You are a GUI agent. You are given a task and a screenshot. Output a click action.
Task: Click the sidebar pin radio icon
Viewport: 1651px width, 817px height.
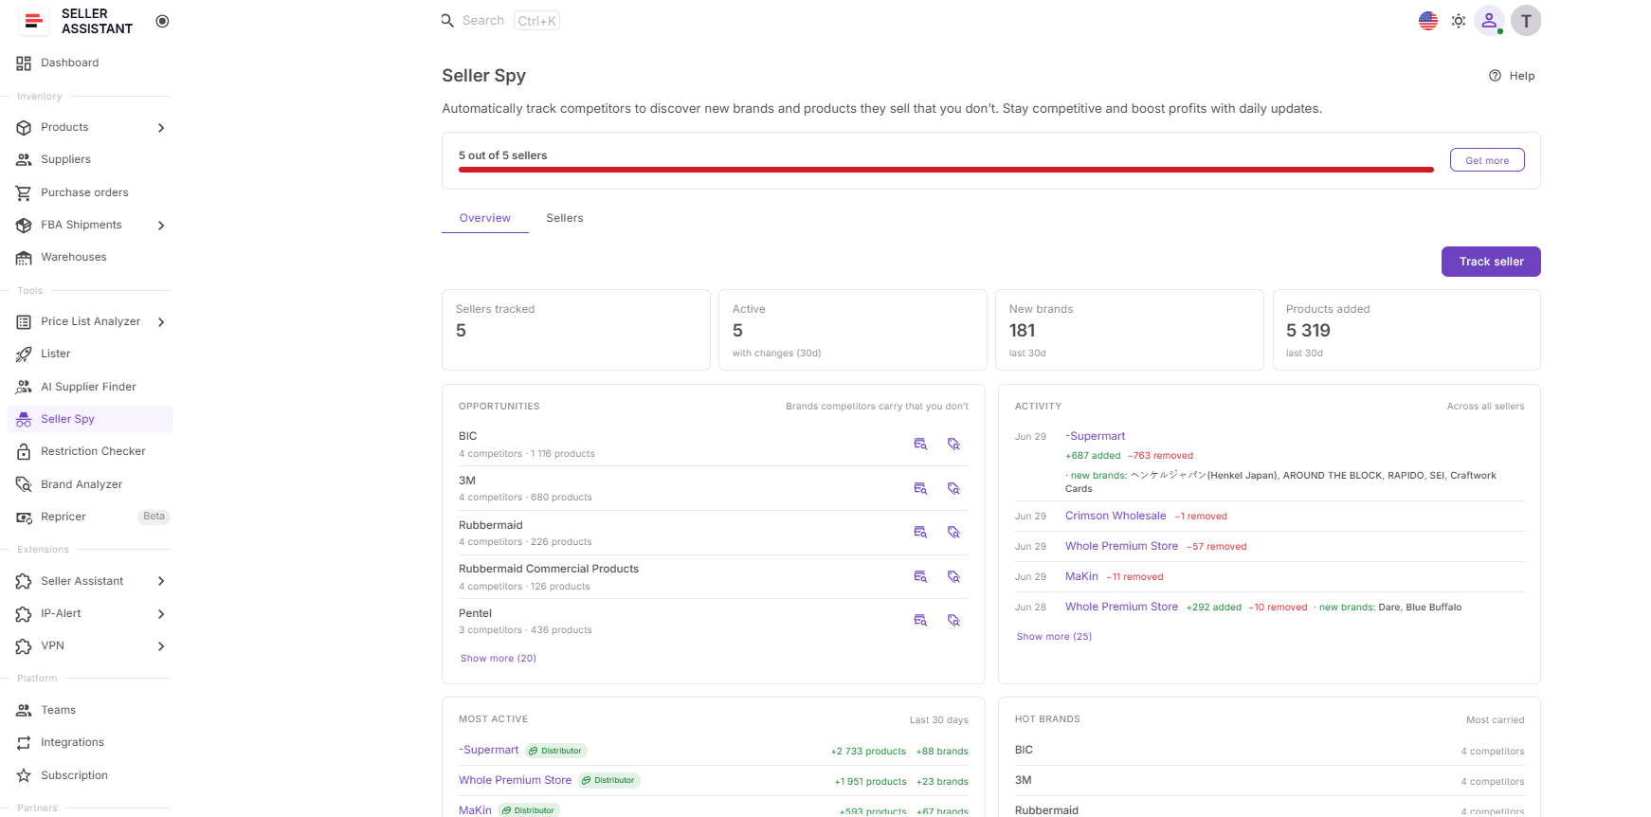click(162, 21)
